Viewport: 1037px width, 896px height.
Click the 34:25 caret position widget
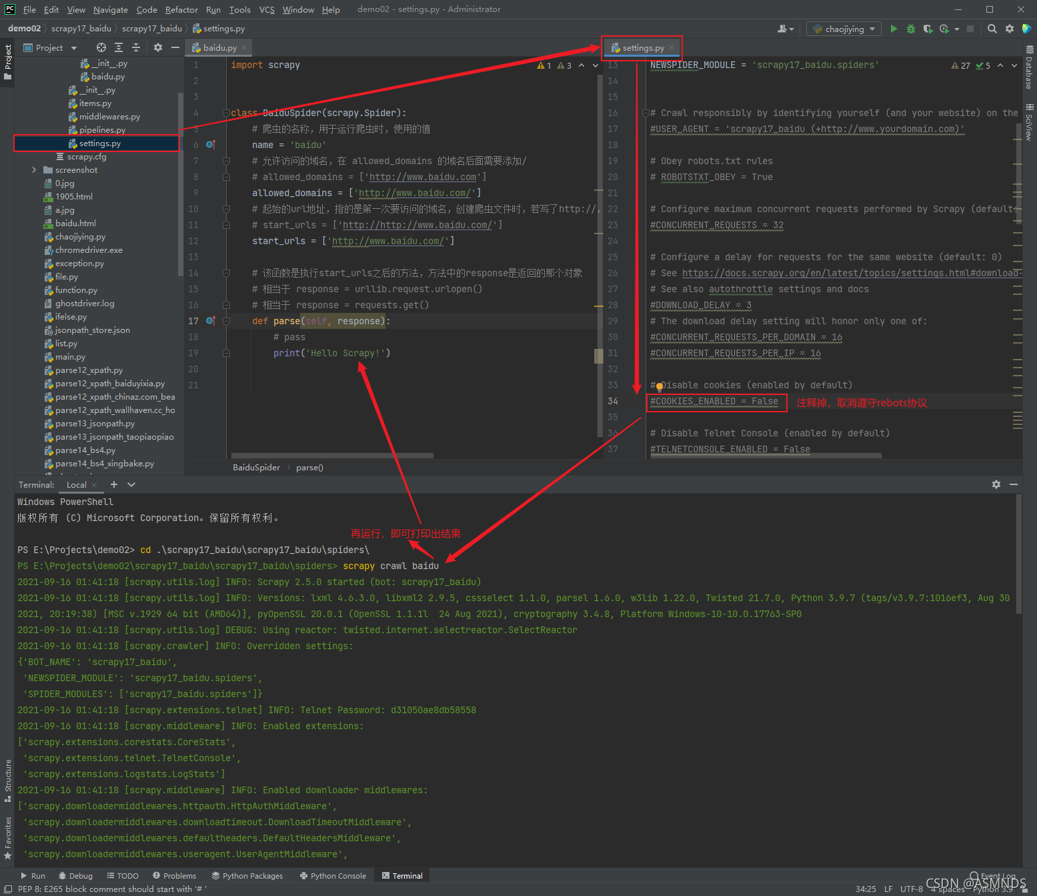(866, 889)
